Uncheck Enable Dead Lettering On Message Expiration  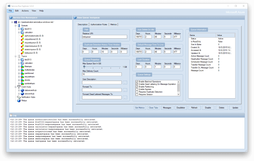tap(137, 84)
